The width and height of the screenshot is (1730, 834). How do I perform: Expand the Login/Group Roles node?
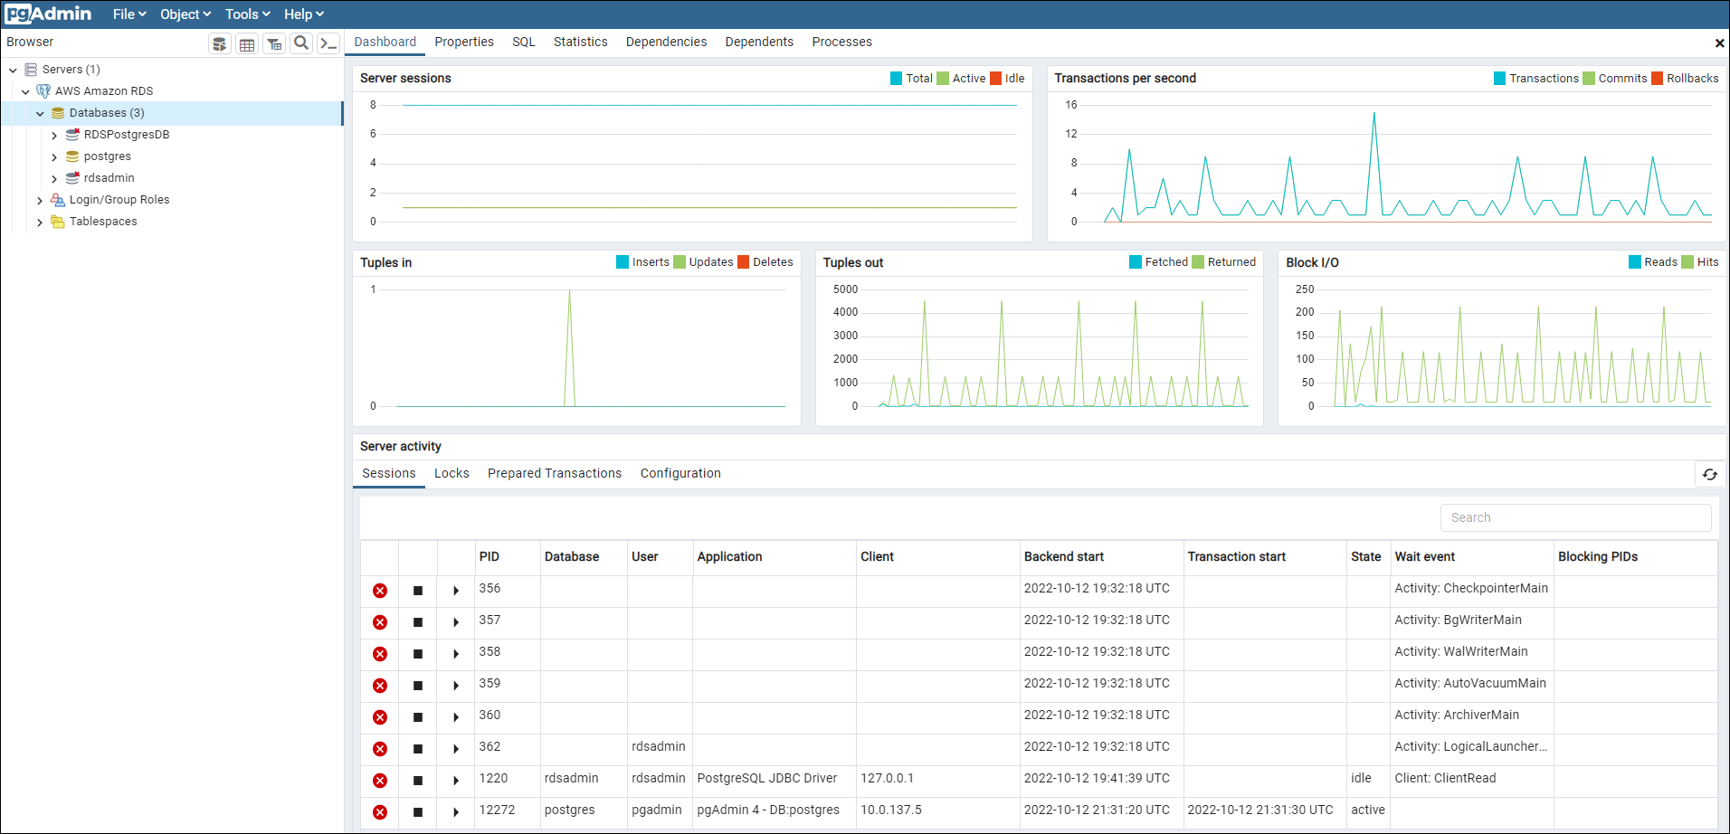pyautogui.click(x=40, y=200)
